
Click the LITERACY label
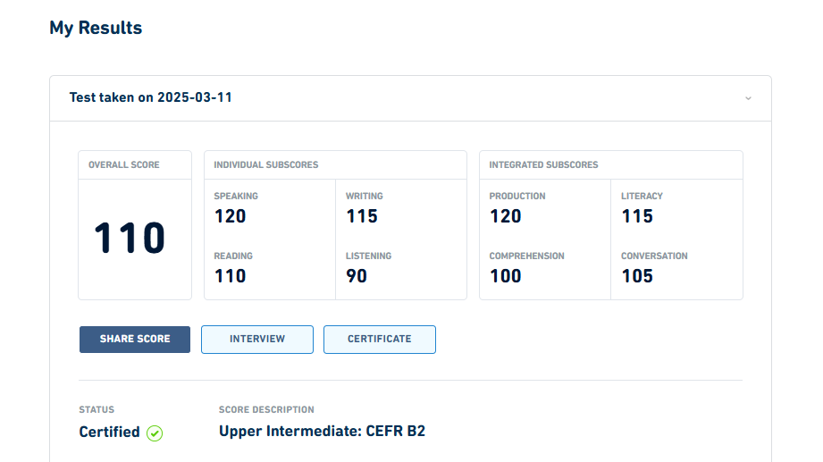tap(642, 197)
